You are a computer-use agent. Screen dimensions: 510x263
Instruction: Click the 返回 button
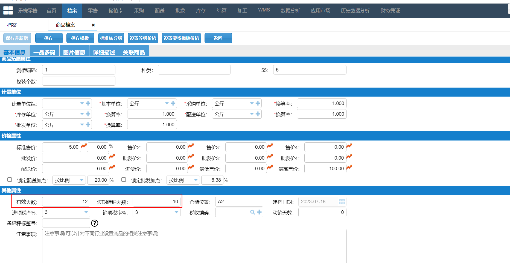coord(218,38)
